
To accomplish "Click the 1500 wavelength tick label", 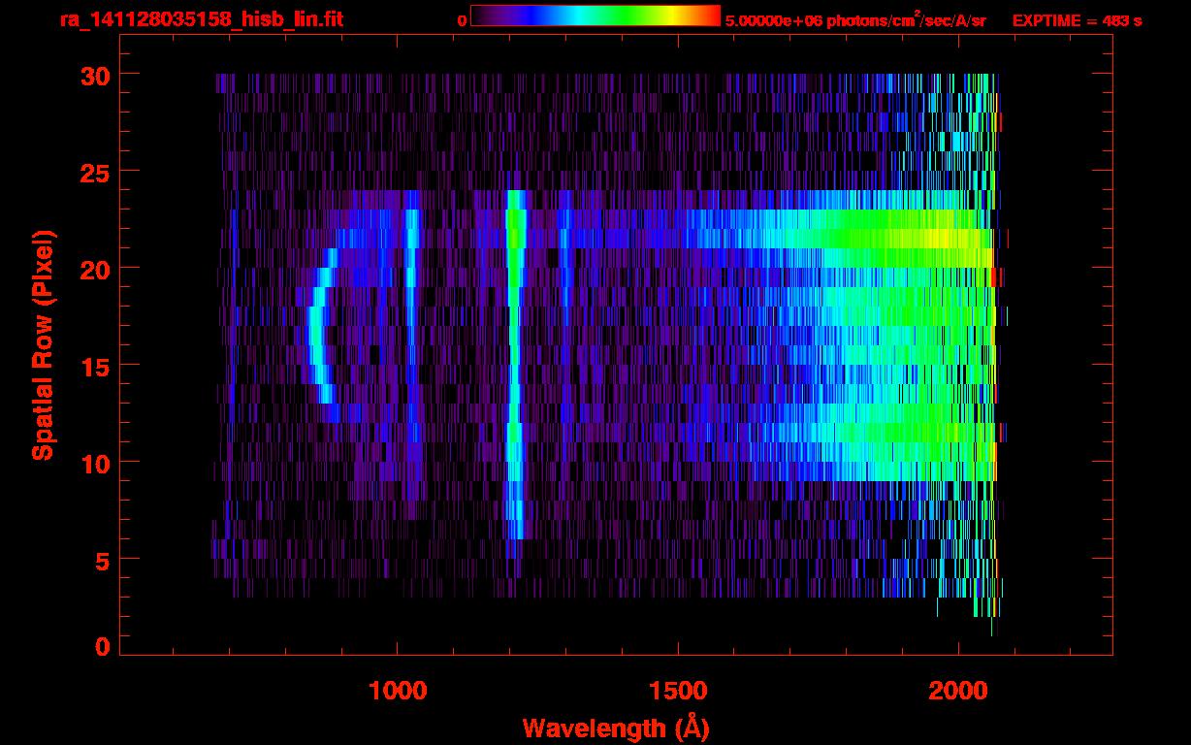I will point(677,691).
